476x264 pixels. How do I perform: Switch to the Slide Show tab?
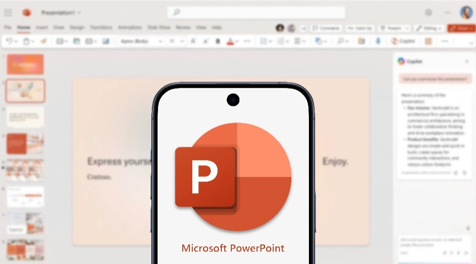coord(159,27)
